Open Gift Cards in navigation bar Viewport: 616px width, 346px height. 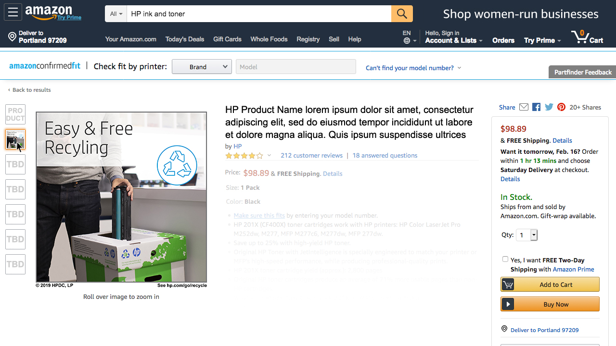click(x=227, y=39)
